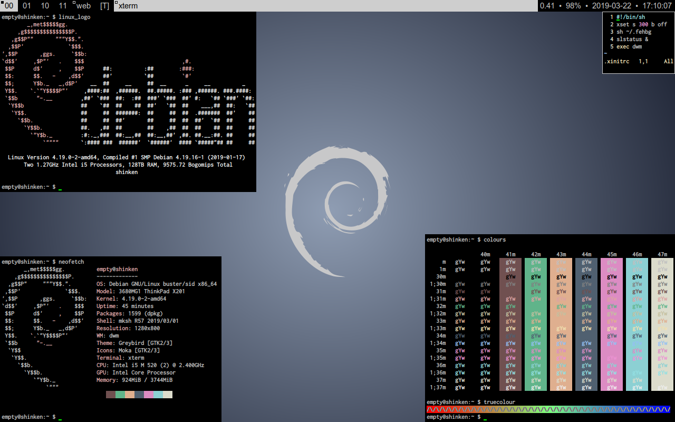Screen dimensions: 675x422
Task: Click the 'Linux Version 4.19.0-2-amd64' line in linux_logo
Action: (127, 157)
